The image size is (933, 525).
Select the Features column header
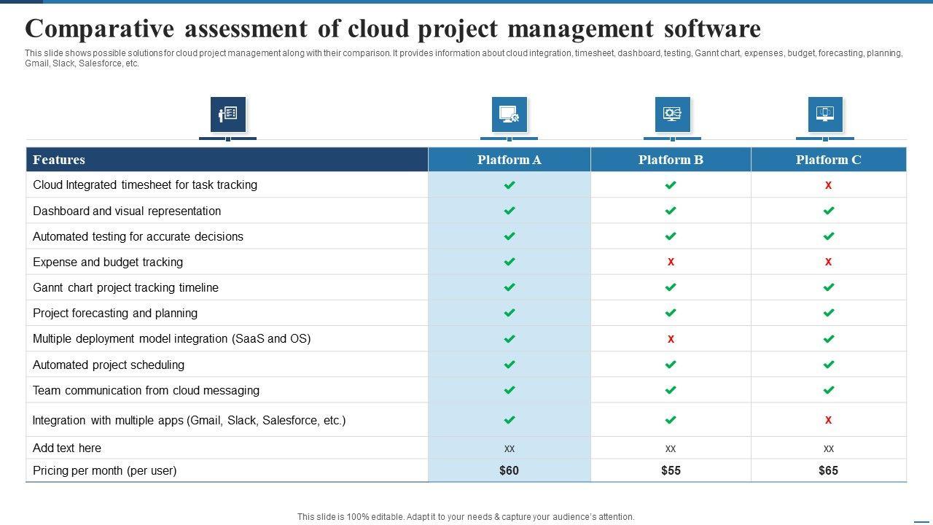227,160
